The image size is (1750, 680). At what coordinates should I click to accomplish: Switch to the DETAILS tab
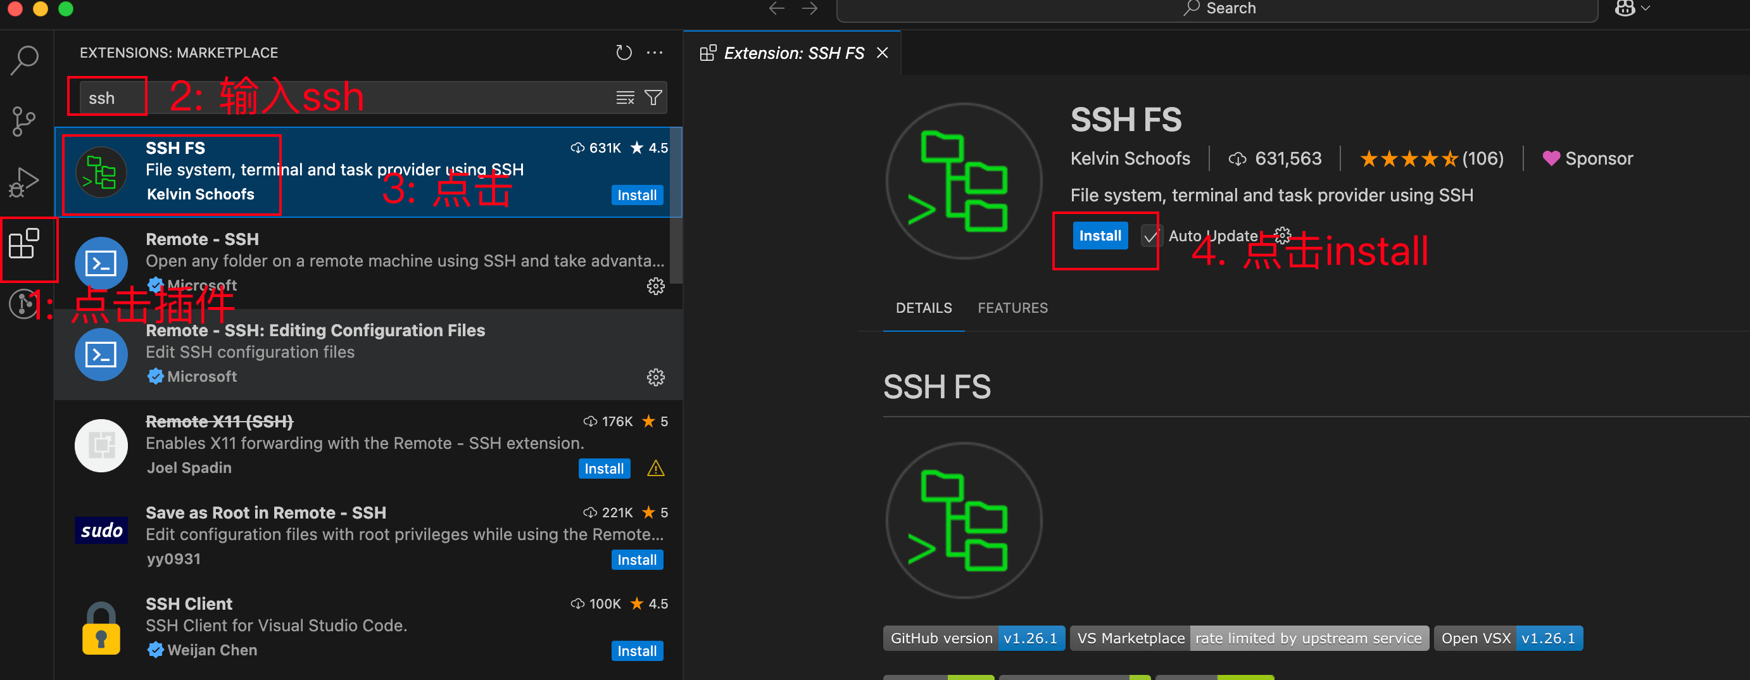tap(923, 308)
